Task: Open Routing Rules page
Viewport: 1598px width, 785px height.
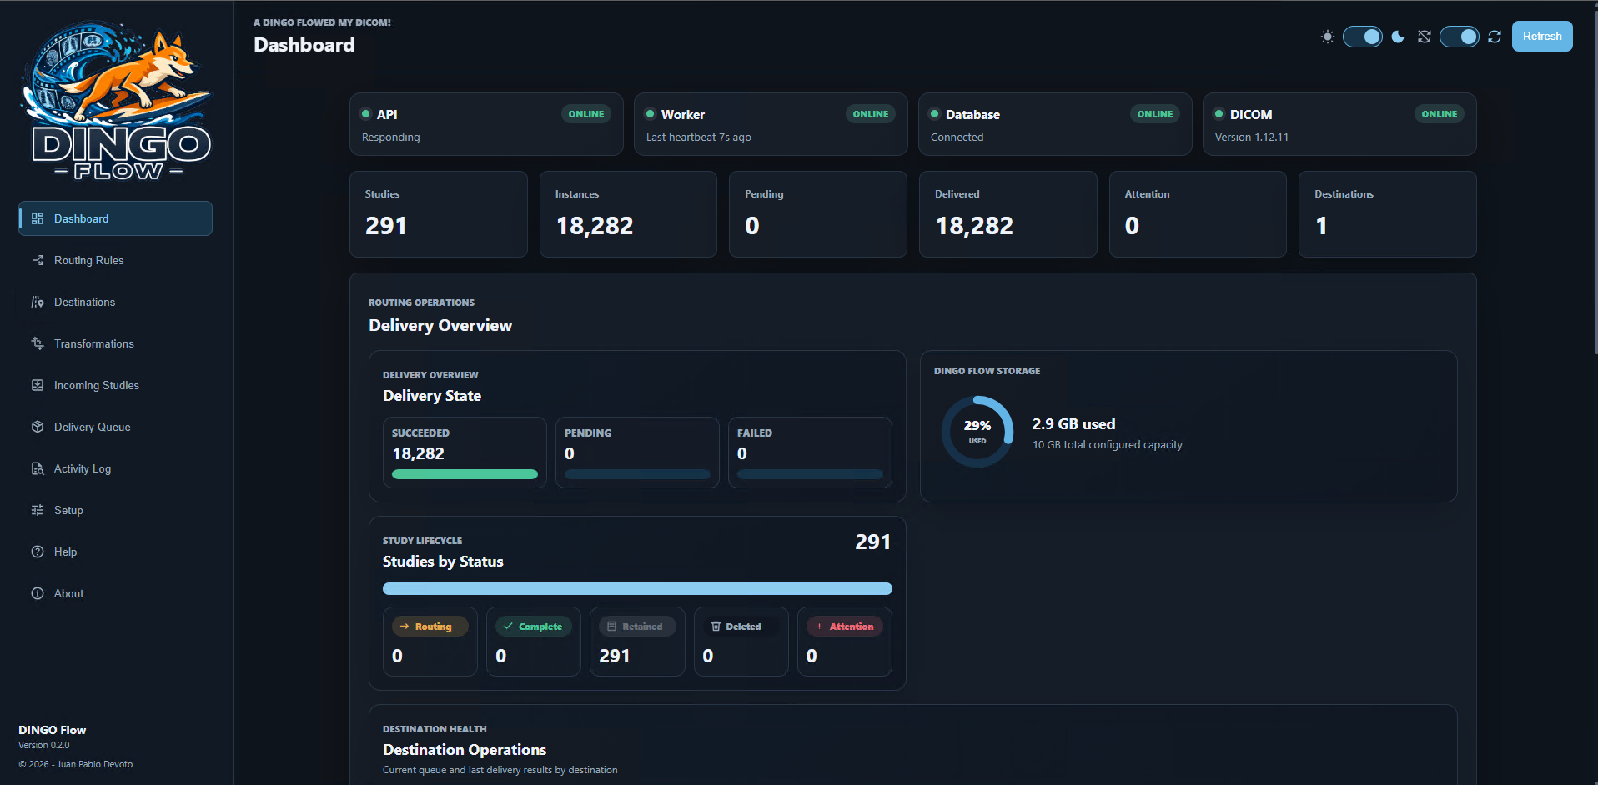Action: [116, 260]
